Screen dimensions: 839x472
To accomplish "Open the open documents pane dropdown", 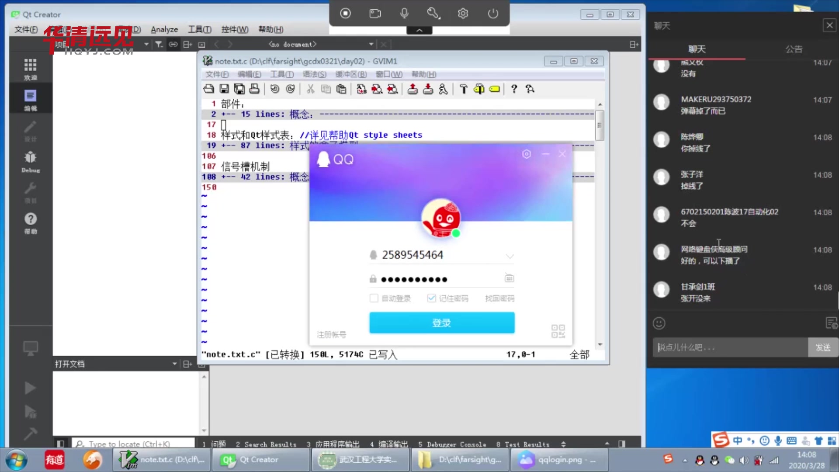I will 174,364.
